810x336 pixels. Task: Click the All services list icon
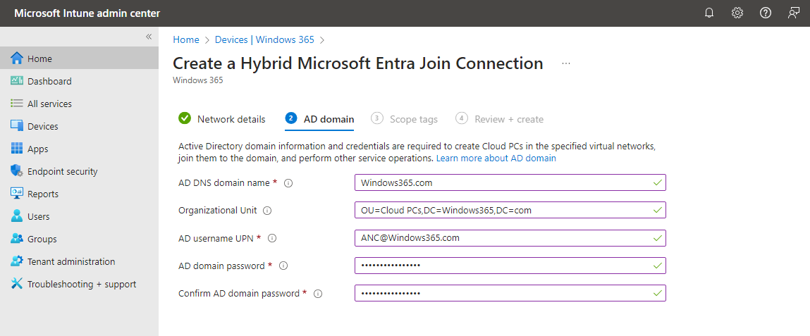17,104
